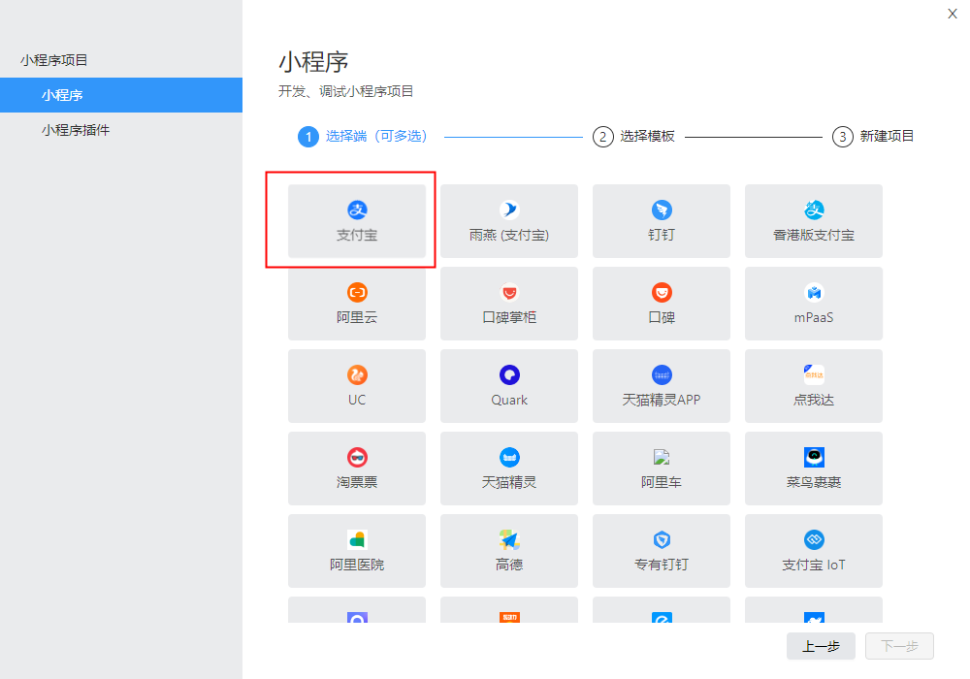970x679 pixels.
Task: Select the 支付宝 platform tile
Action: [356, 221]
